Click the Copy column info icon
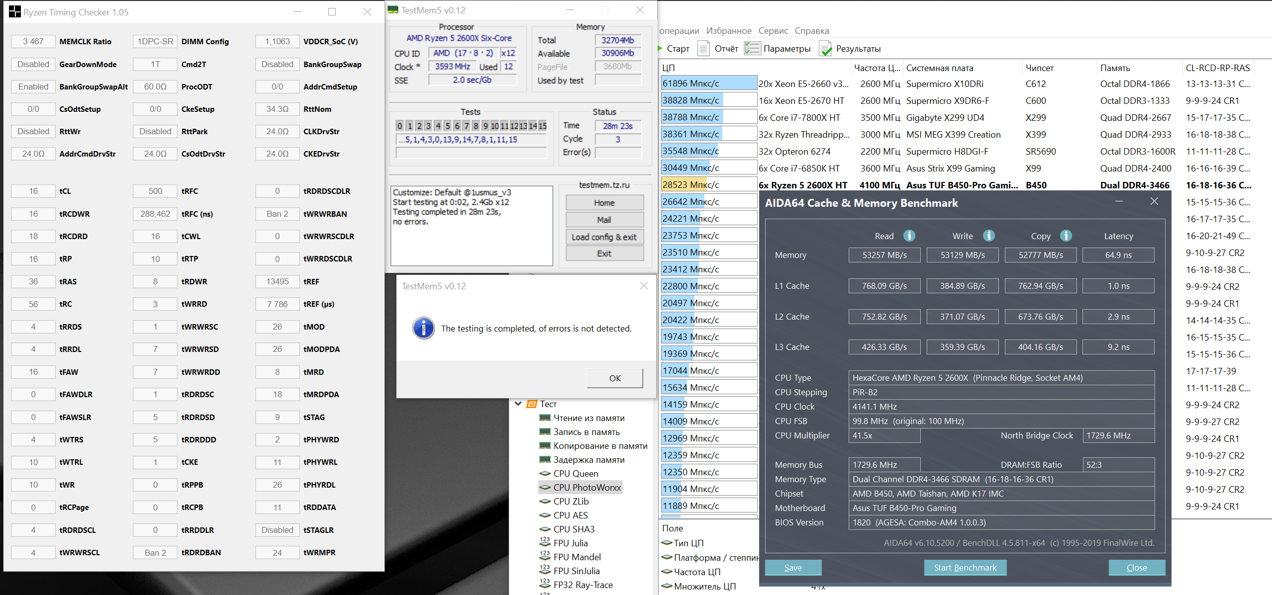 point(1066,236)
